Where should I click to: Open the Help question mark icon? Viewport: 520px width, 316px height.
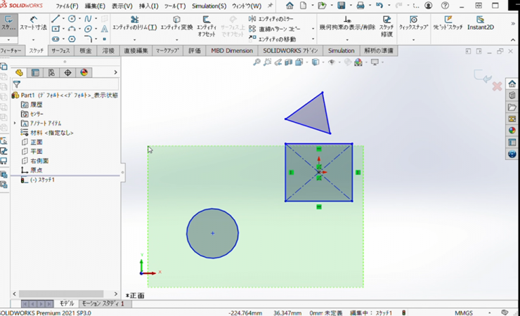pyautogui.click(x=445, y=6)
